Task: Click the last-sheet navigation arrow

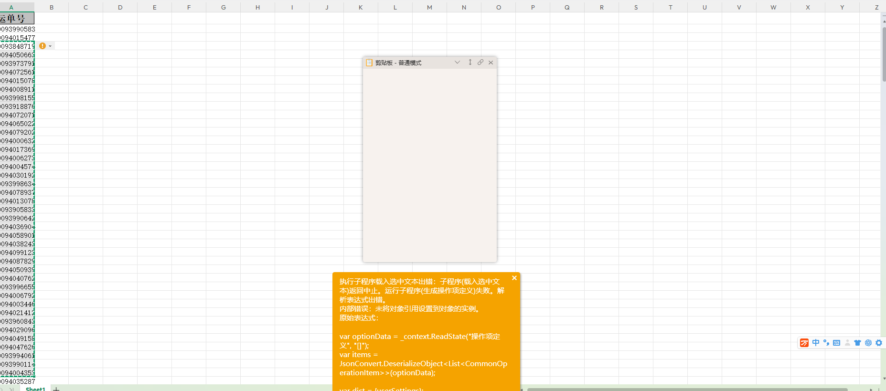Action: (11, 389)
